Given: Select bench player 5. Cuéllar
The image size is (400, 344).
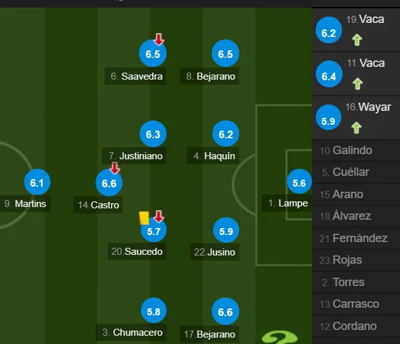Looking at the screenshot, I should (x=356, y=172).
